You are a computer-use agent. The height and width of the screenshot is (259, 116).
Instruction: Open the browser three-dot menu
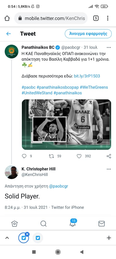pyautogui.click(x=108, y=18)
